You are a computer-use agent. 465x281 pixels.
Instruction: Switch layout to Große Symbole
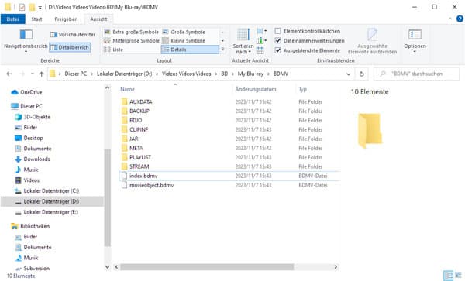pyautogui.click(x=184, y=32)
